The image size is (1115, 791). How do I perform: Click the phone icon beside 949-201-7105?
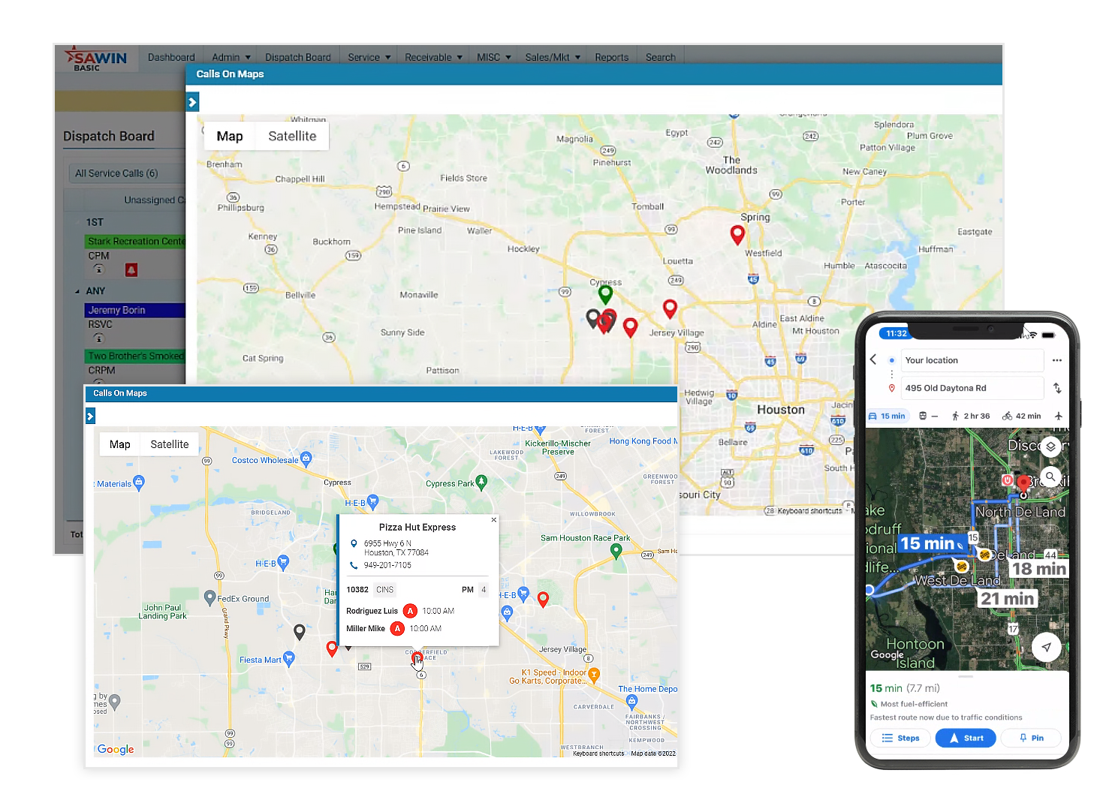[x=354, y=565]
